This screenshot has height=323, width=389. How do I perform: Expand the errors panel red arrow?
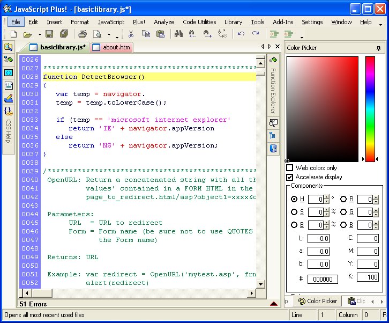(x=274, y=304)
